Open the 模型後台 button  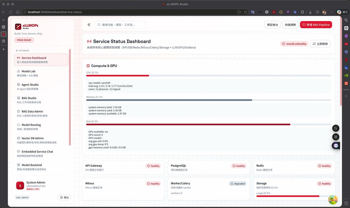(273, 25)
